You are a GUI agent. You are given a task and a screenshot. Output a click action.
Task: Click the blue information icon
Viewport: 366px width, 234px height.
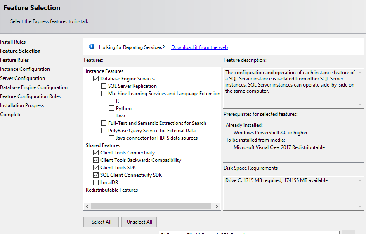(x=92, y=47)
